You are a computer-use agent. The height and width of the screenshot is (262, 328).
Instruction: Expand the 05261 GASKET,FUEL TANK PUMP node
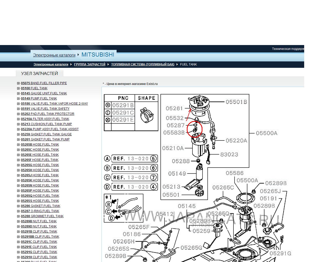pos(18,139)
